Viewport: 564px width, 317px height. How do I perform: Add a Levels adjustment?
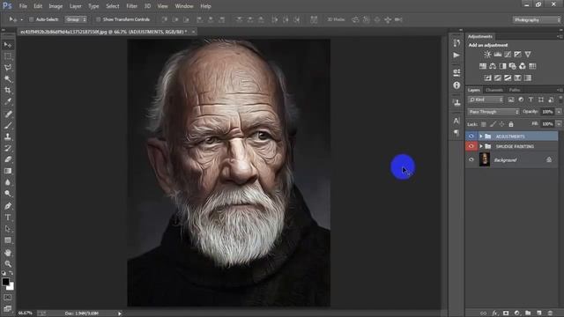(x=498, y=55)
